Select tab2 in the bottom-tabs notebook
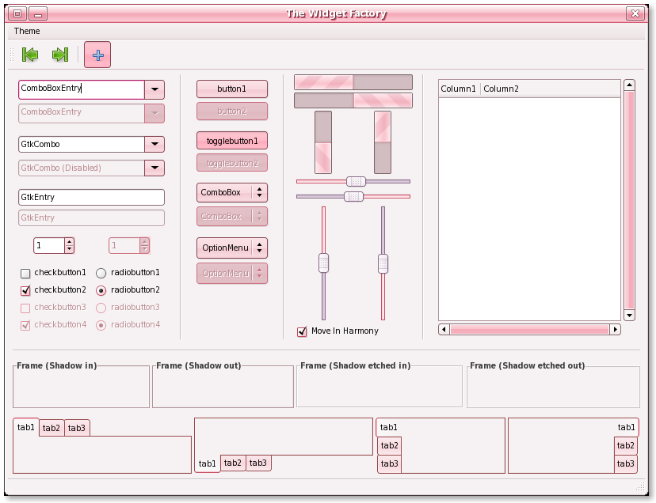656x503 pixels. 233,463
